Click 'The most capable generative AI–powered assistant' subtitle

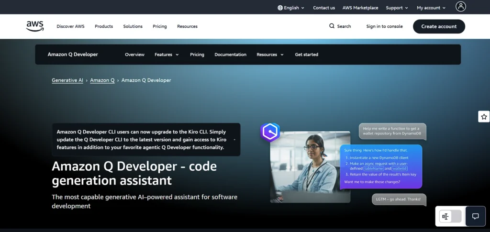[x=145, y=201]
